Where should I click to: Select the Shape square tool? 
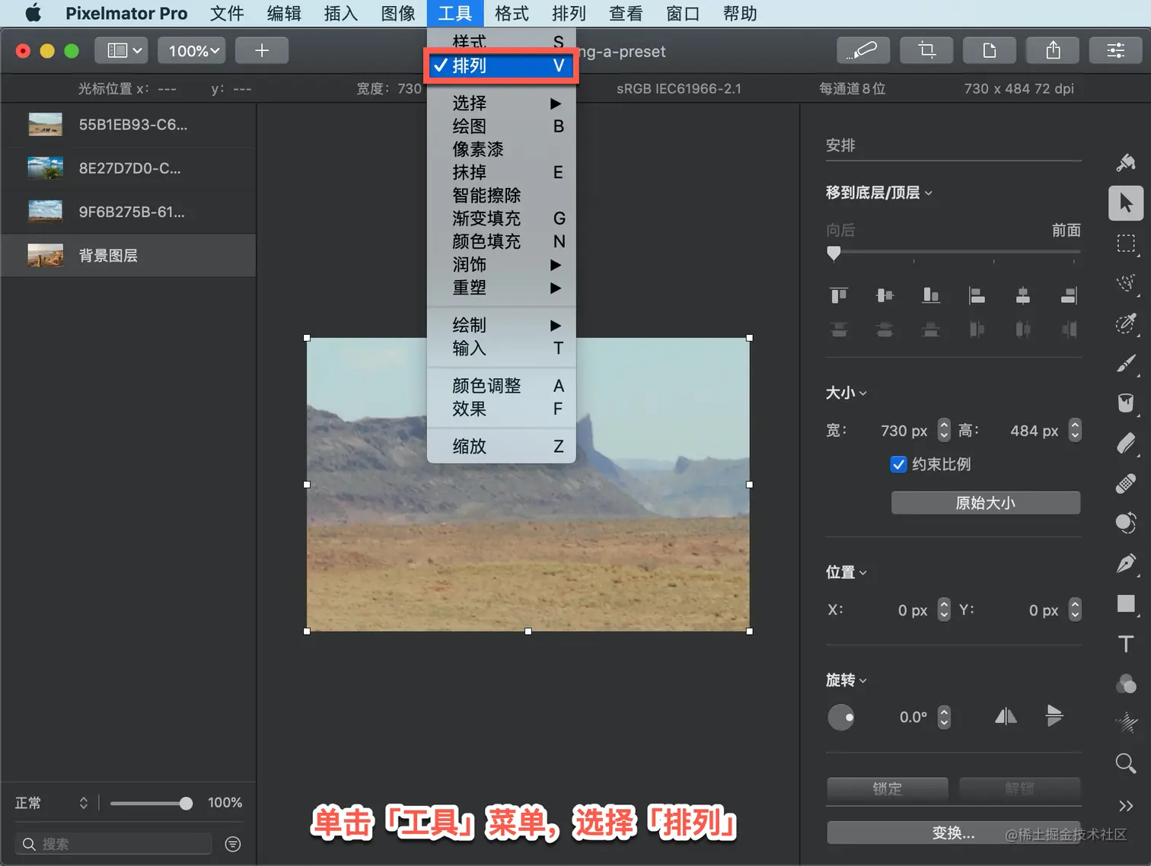(x=1126, y=603)
